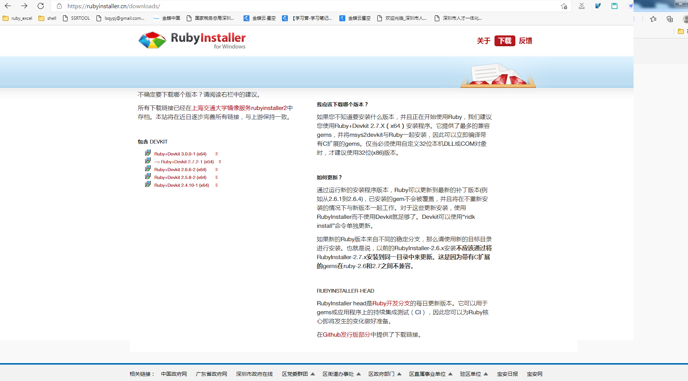
Task: Click the teal floppy disk extension icon
Action: pyautogui.click(x=615, y=6)
